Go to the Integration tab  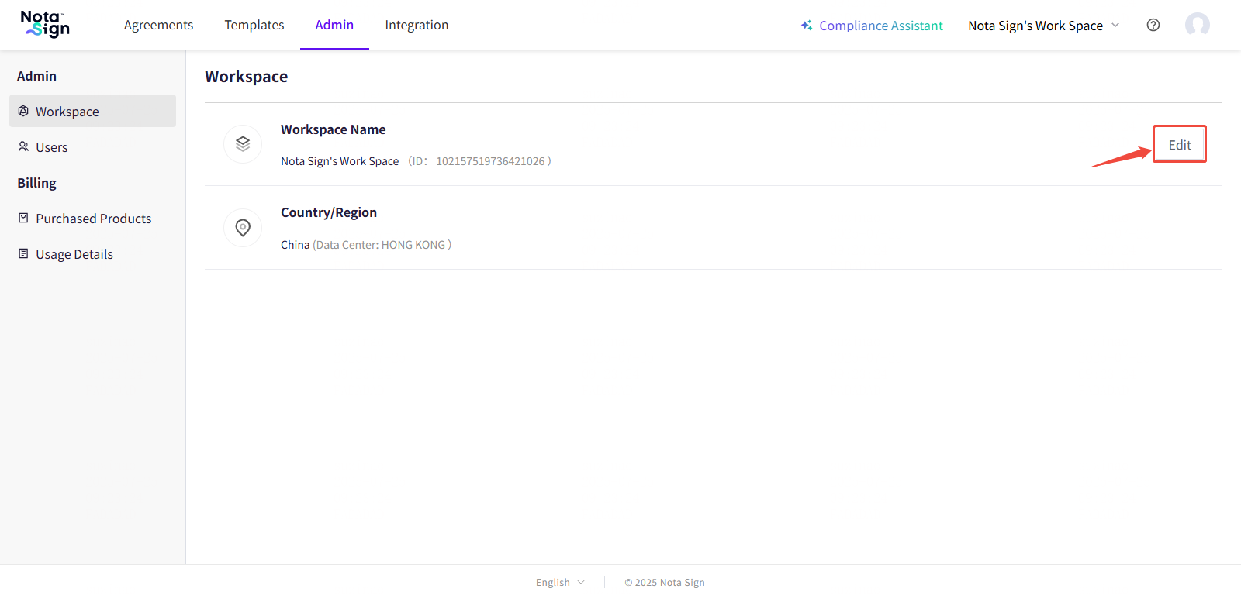coord(417,25)
